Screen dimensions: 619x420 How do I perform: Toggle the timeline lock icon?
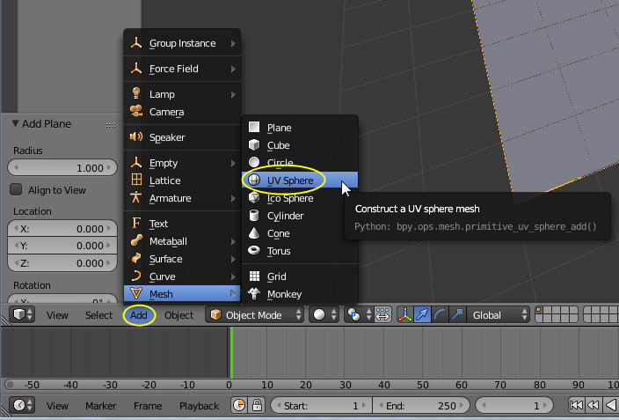click(x=258, y=406)
